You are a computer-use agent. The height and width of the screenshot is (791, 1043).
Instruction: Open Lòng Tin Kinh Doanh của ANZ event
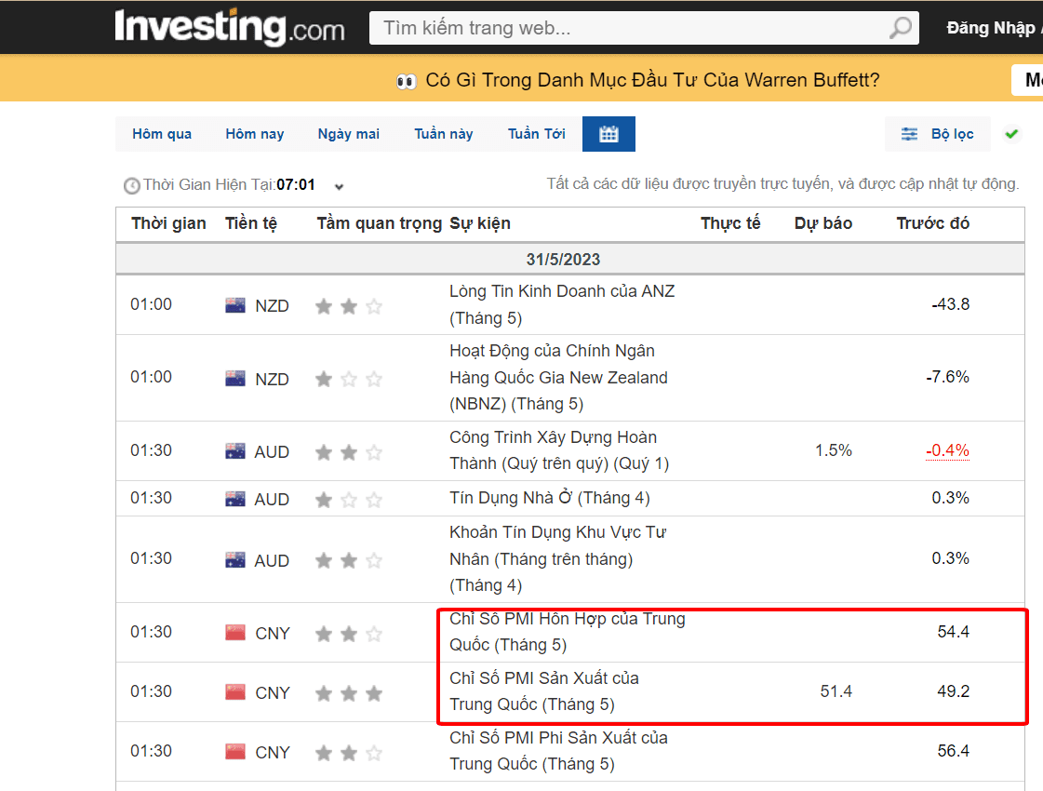[562, 304]
